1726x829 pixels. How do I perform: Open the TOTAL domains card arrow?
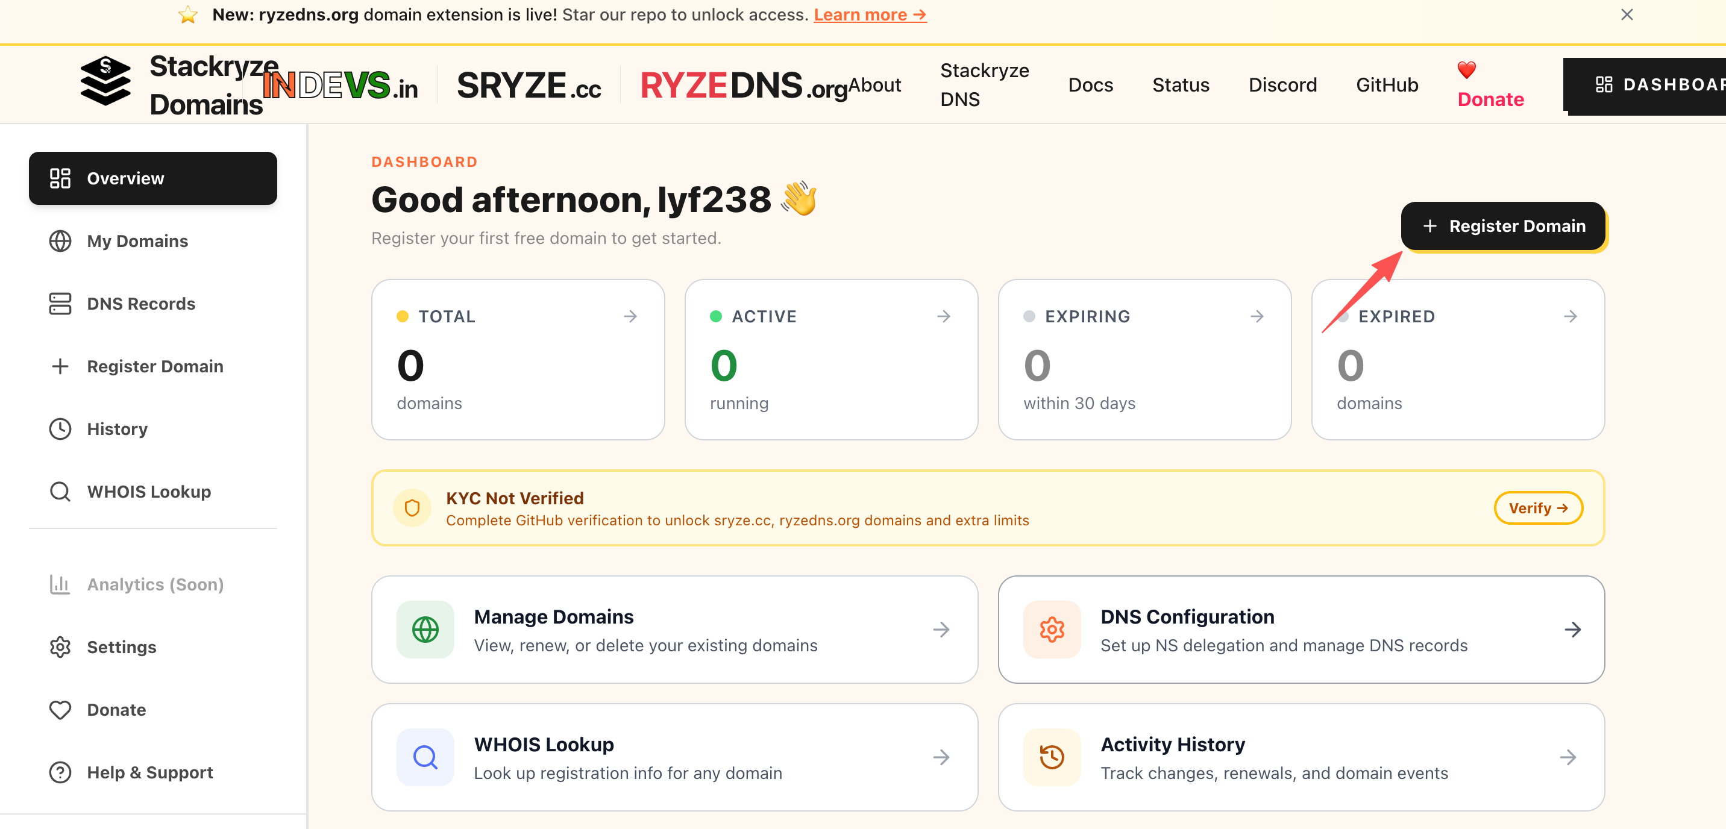click(x=630, y=316)
